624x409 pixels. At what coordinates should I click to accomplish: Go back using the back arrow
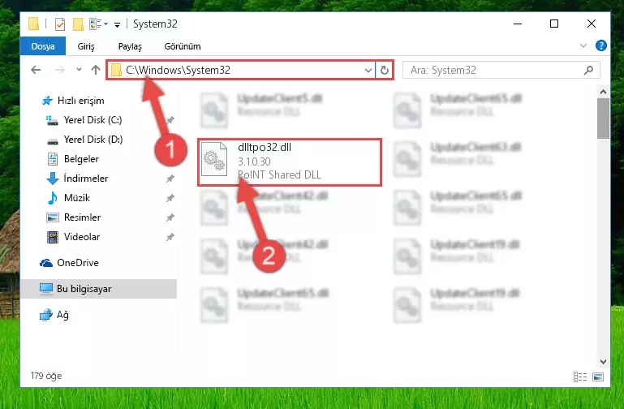(36, 70)
